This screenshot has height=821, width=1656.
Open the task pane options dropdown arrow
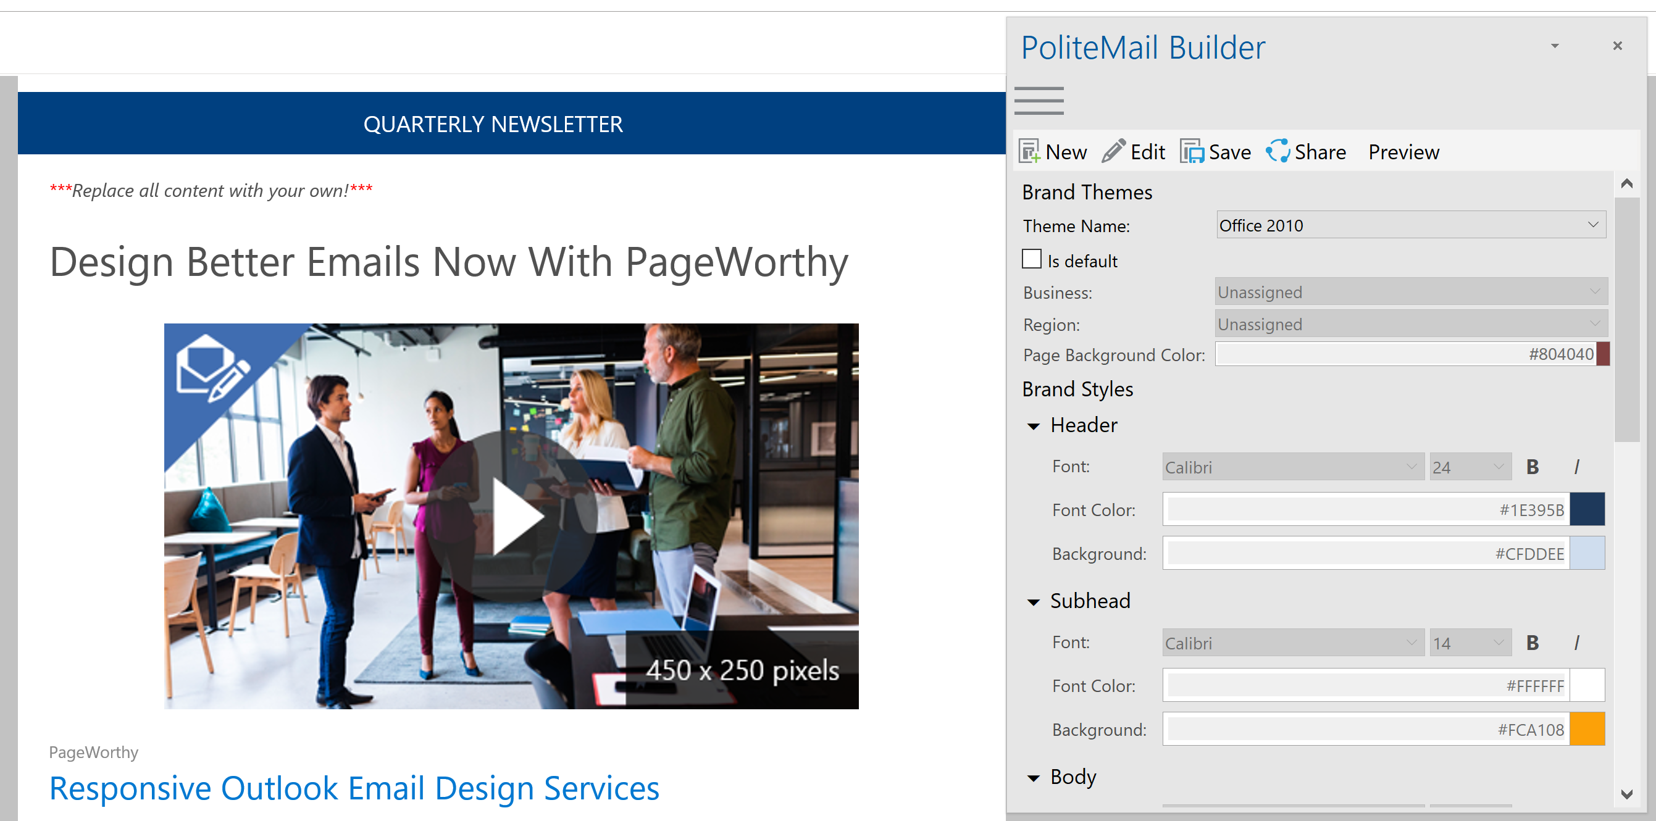coord(1554,46)
